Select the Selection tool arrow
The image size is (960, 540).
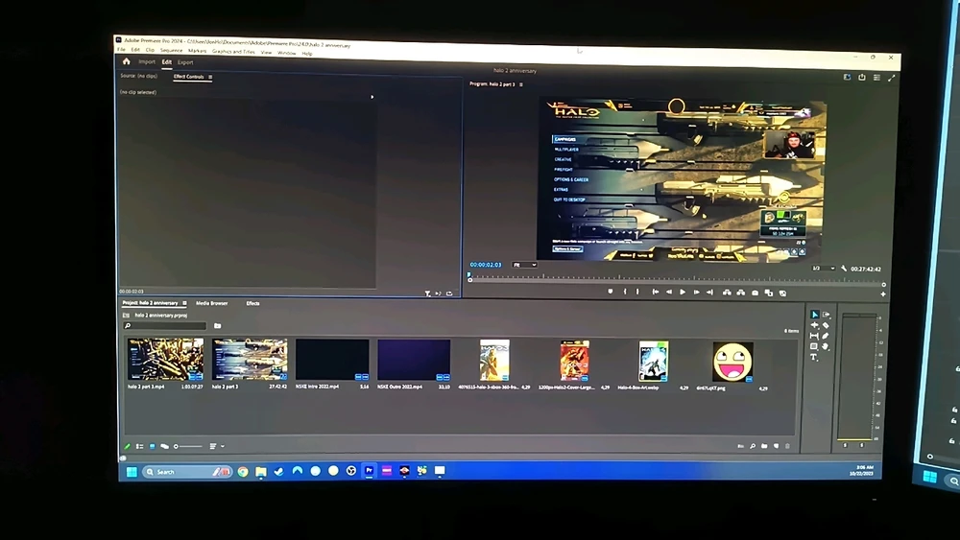[x=814, y=315]
